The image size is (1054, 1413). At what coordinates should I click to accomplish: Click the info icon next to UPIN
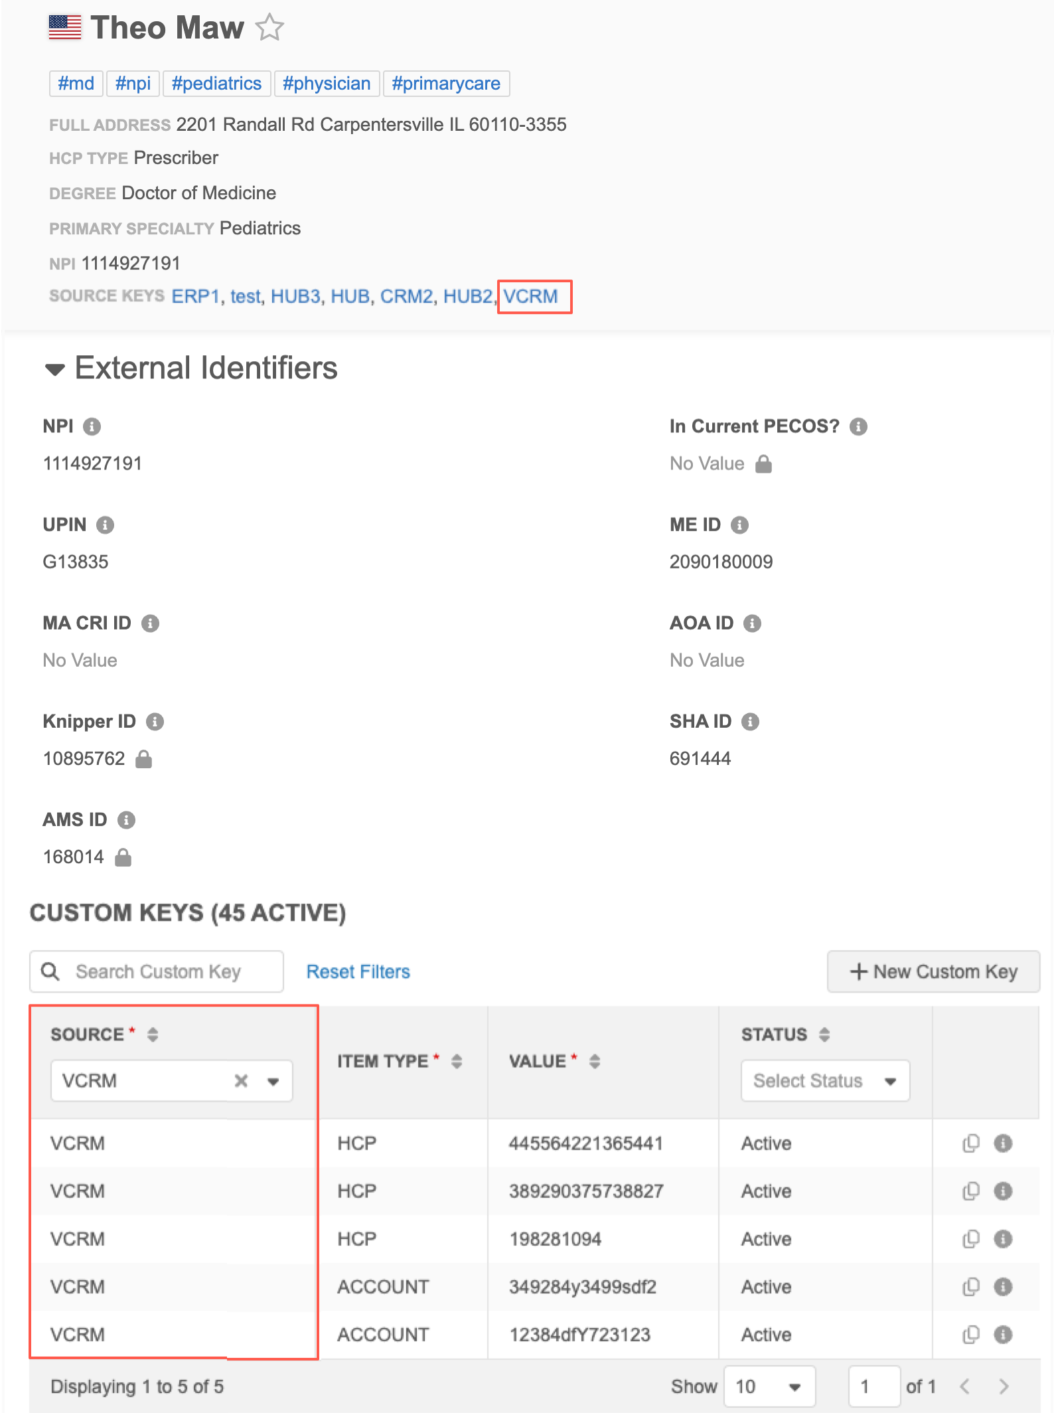pos(105,525)
